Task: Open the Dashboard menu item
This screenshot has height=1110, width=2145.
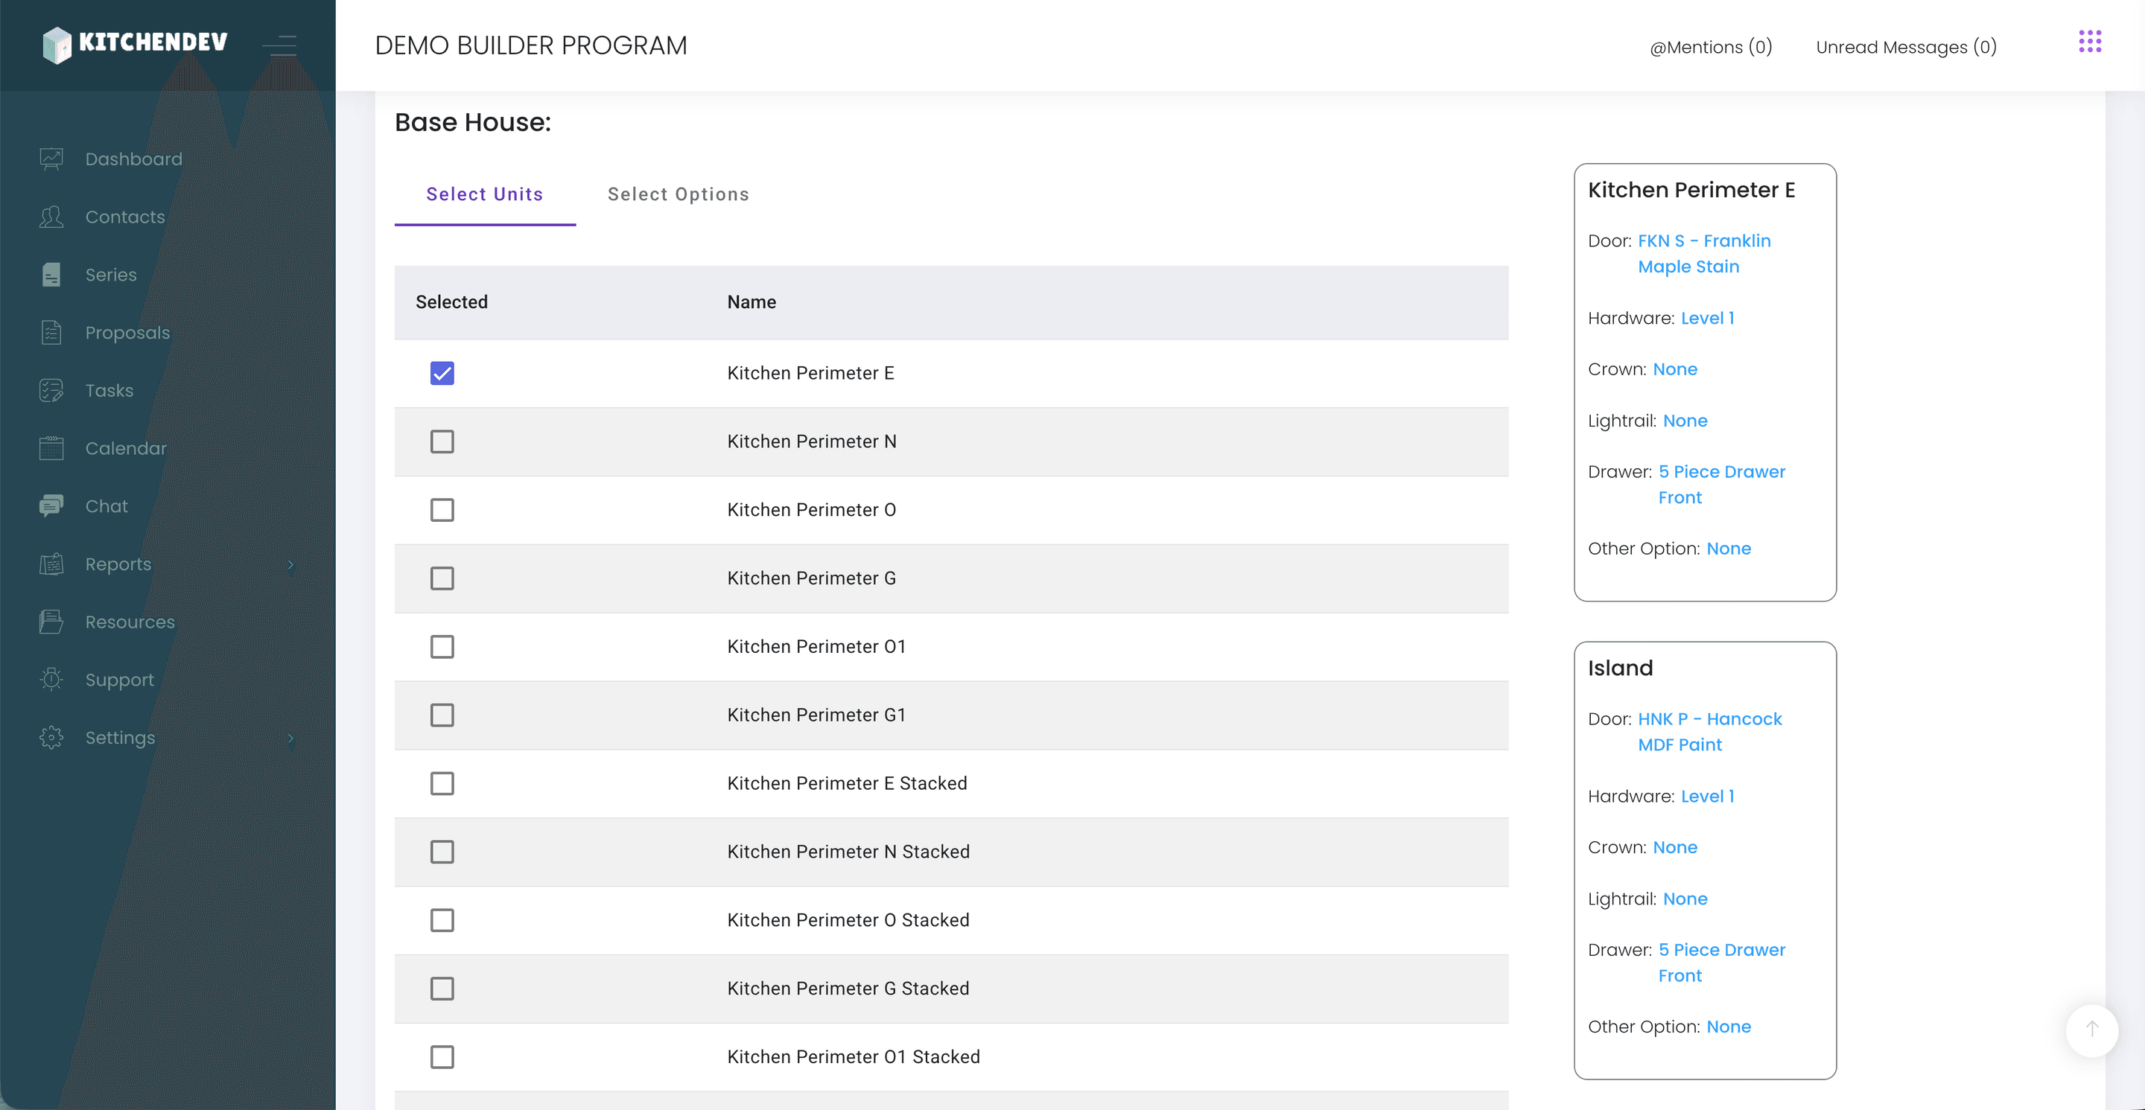Action: [x=133, y=159]
